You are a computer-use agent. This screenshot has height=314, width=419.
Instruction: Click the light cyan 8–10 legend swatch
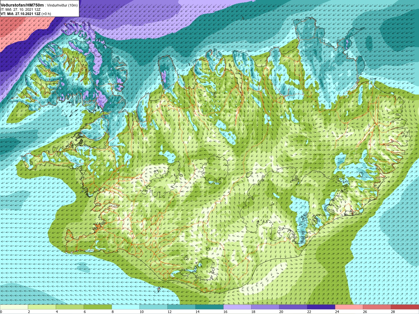pyautogui.click(x=126, y=307)
